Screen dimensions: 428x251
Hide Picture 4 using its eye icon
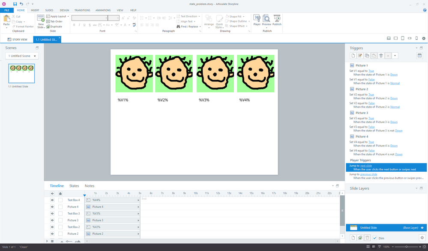[52, 207]
